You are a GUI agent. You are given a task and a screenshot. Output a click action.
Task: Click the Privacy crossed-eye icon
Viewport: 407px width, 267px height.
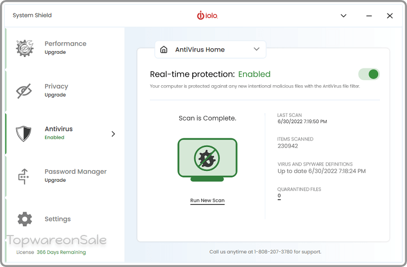click(24, 91)
